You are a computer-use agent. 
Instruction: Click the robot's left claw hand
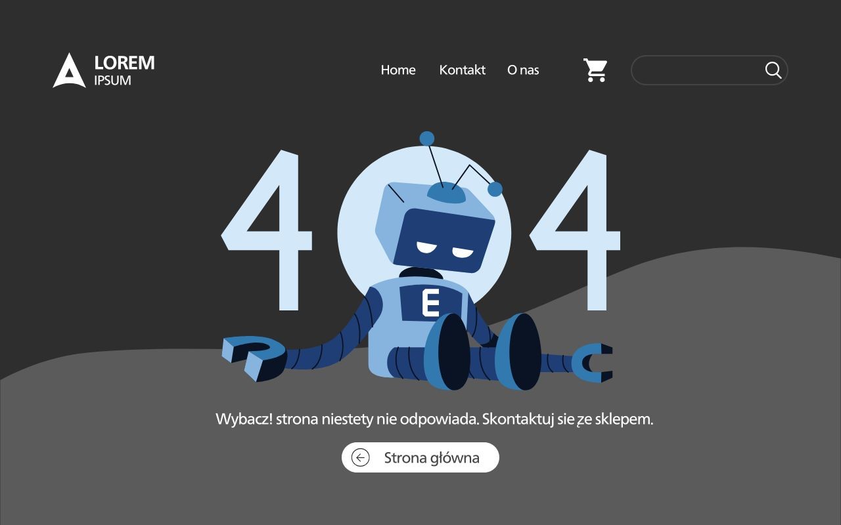click(x=254, y=358)
